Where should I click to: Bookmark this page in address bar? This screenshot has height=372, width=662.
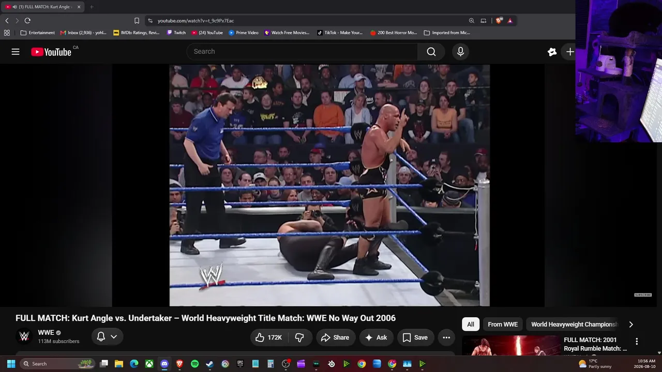pos(137,21)
